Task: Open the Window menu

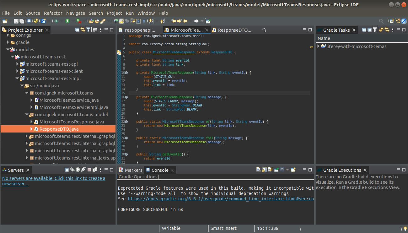Action: (146, 13)
